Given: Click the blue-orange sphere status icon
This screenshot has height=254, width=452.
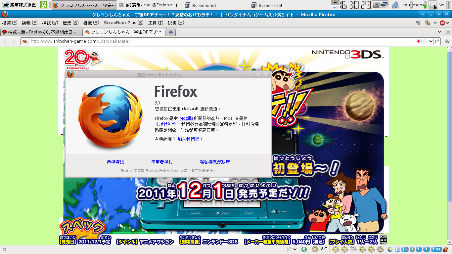Looking at the screenshot, I should (390, 249).
